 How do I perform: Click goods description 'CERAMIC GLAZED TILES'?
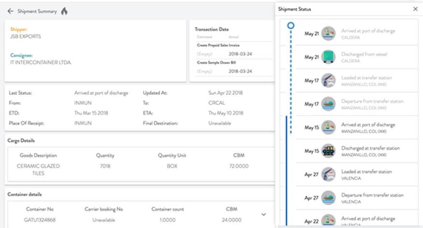pos(38,169)
